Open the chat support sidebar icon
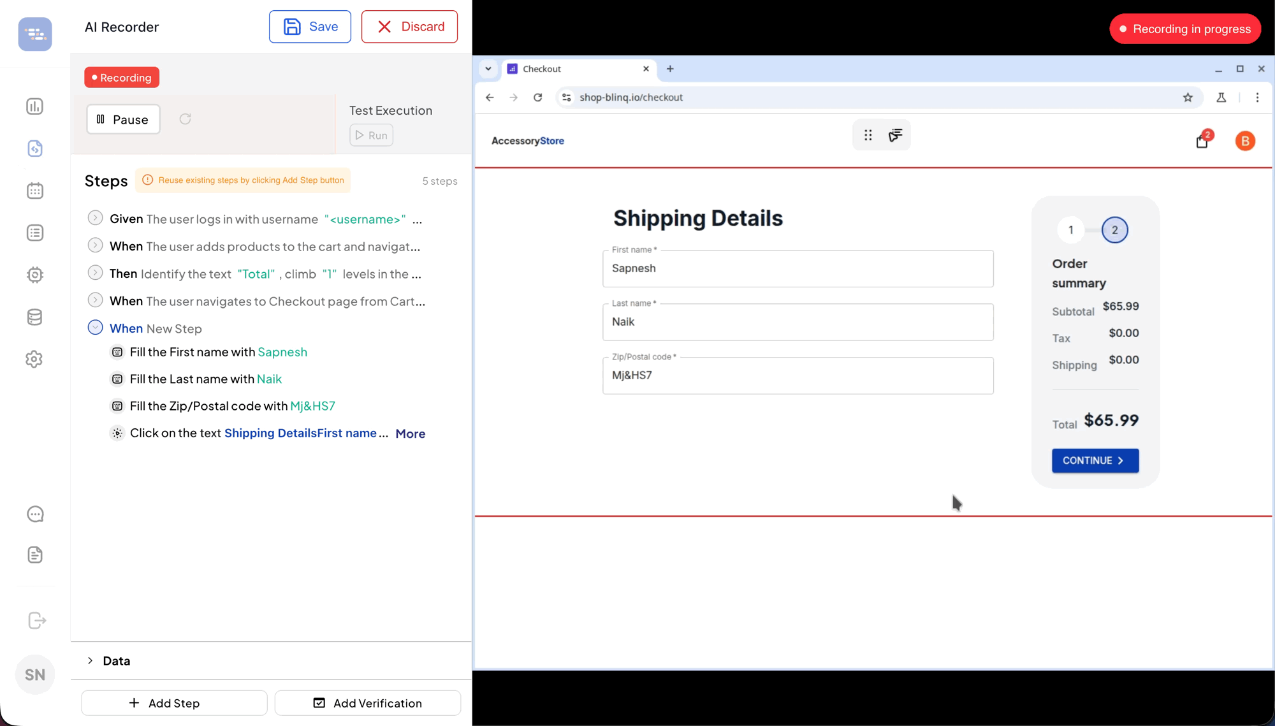 click(x=35, y=514)
